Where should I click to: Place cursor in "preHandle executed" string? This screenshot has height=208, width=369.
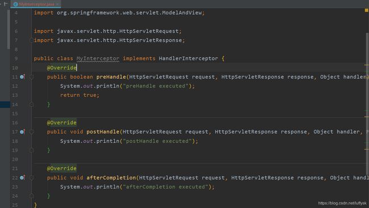tap(156, 86)
